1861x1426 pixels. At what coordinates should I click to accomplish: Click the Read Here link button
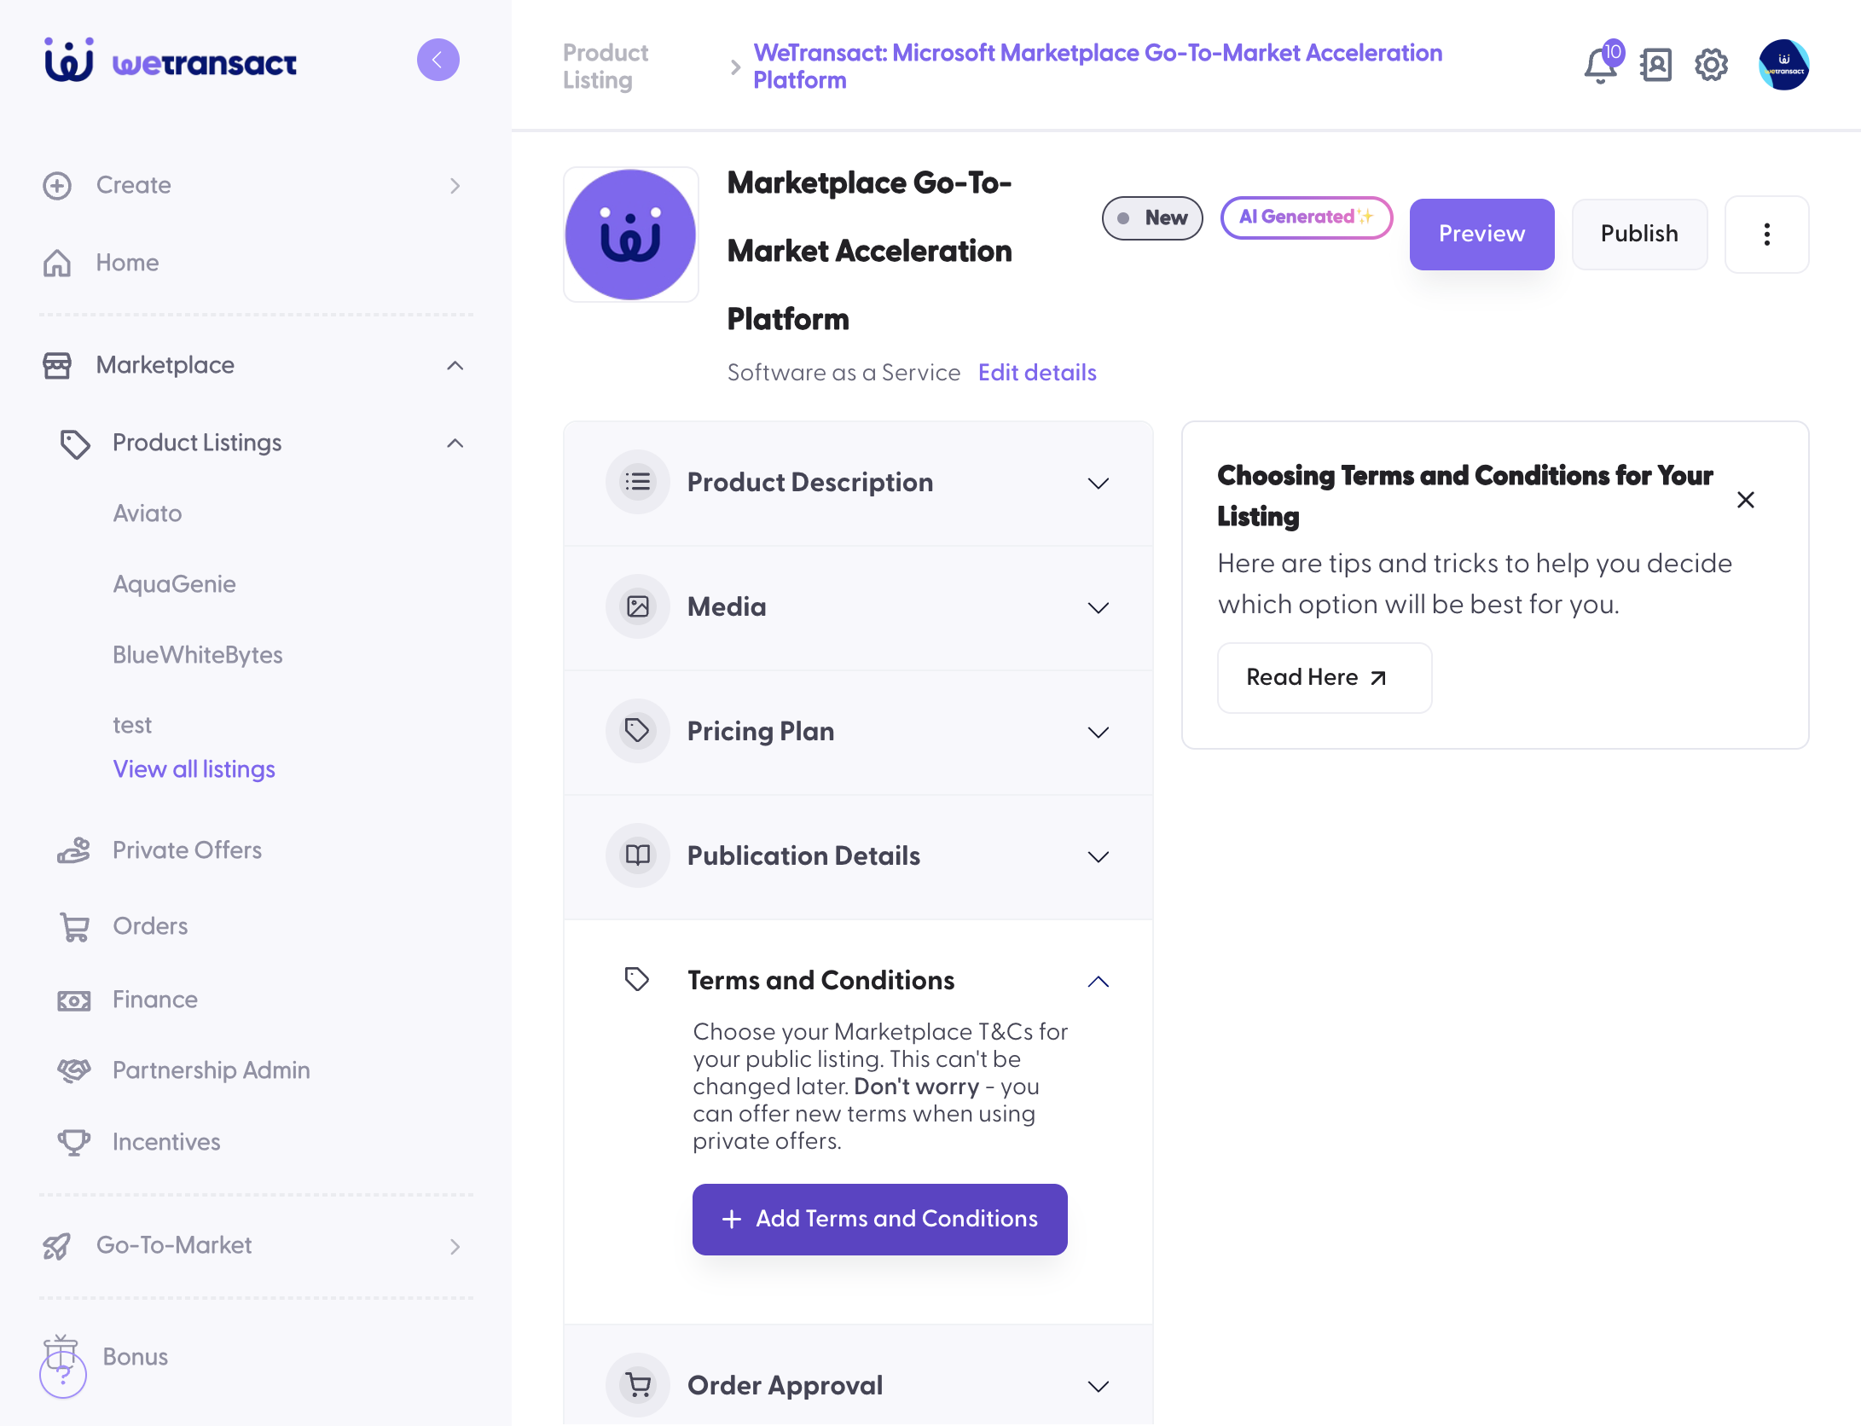tap(1324, 677)
